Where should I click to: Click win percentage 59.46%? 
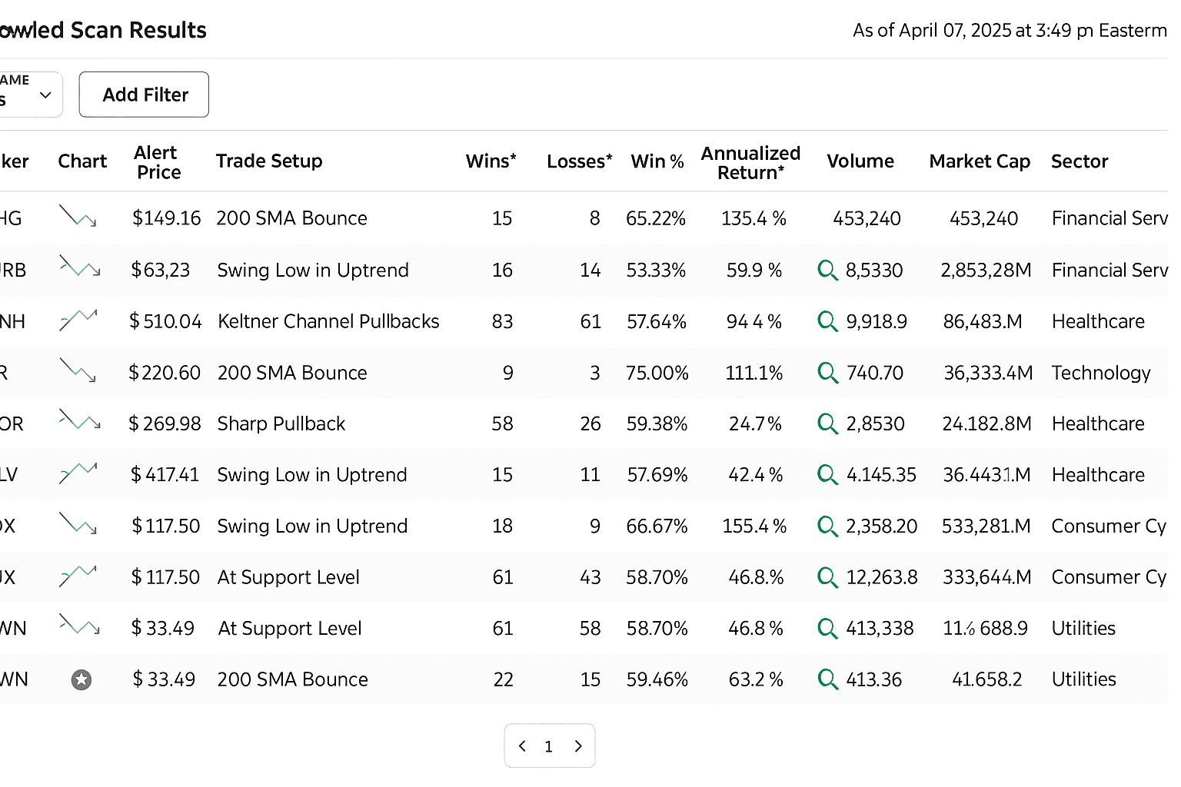(x=657, y=679)
